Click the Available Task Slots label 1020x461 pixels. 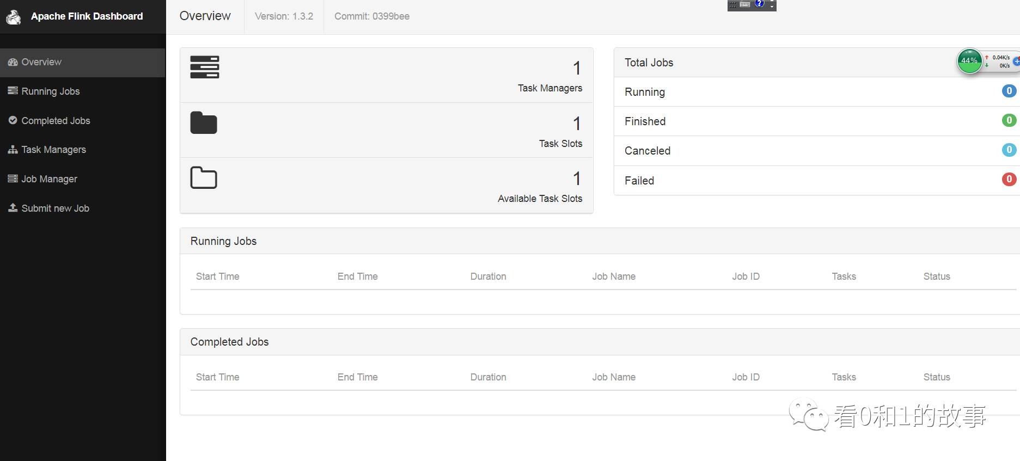540,199
